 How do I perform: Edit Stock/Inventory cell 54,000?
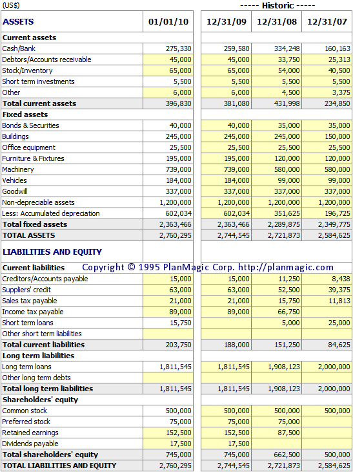[x=277, y=70]
